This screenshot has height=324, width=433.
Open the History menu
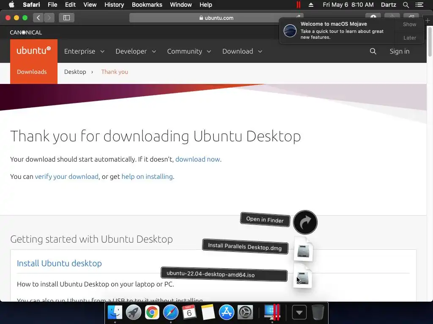[x=114, y=5]
